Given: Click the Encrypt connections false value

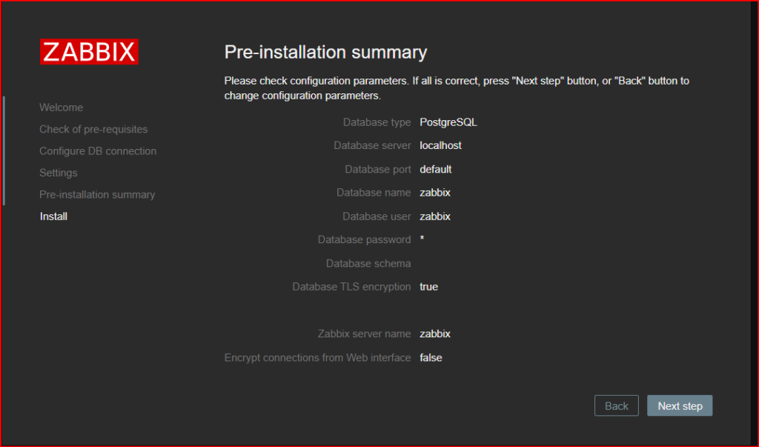Looking at the screenshot, I should click(431, 358).
